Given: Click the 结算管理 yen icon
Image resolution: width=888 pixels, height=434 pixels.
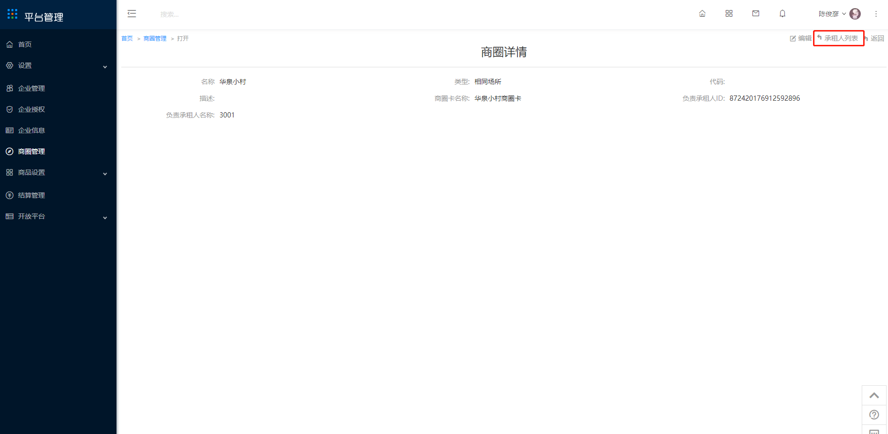Looking at the screenshot, I should [10, 195].
